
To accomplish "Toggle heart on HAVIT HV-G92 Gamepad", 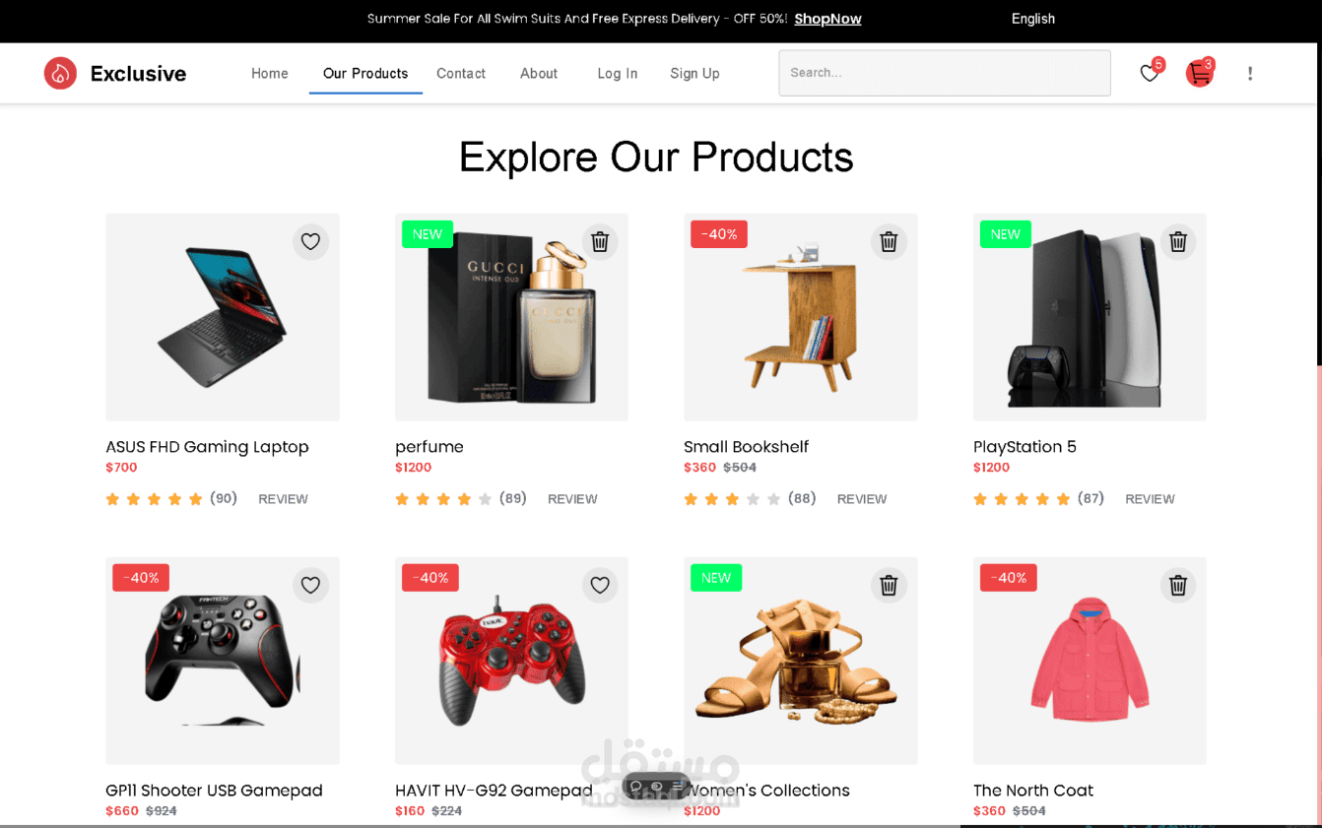I will point(600,586).
